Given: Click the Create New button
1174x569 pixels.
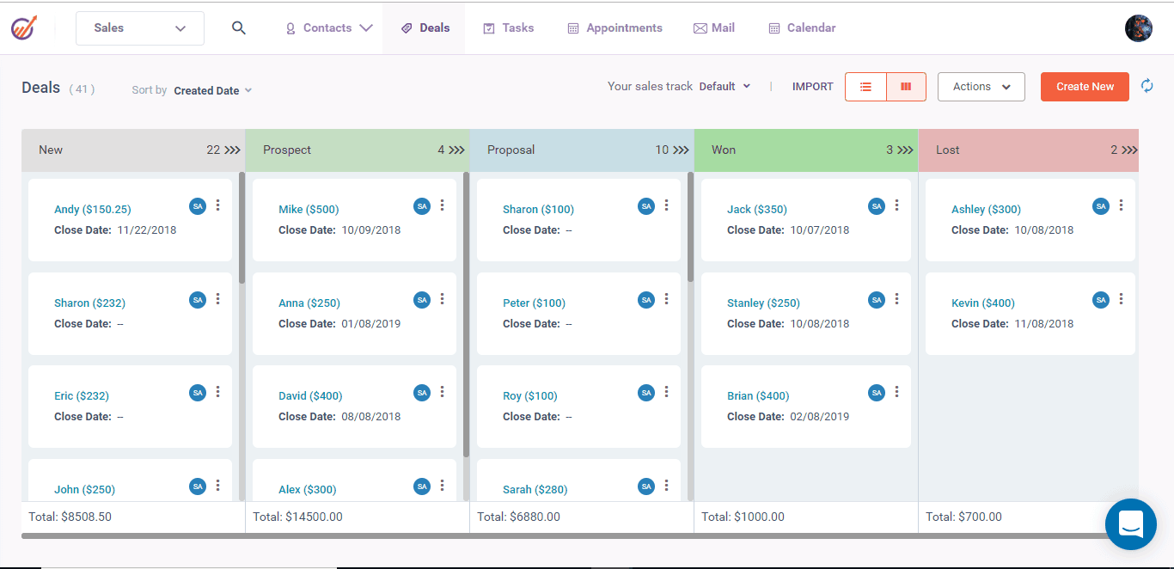Looking at the screenshot, I should pos(1085,86).
